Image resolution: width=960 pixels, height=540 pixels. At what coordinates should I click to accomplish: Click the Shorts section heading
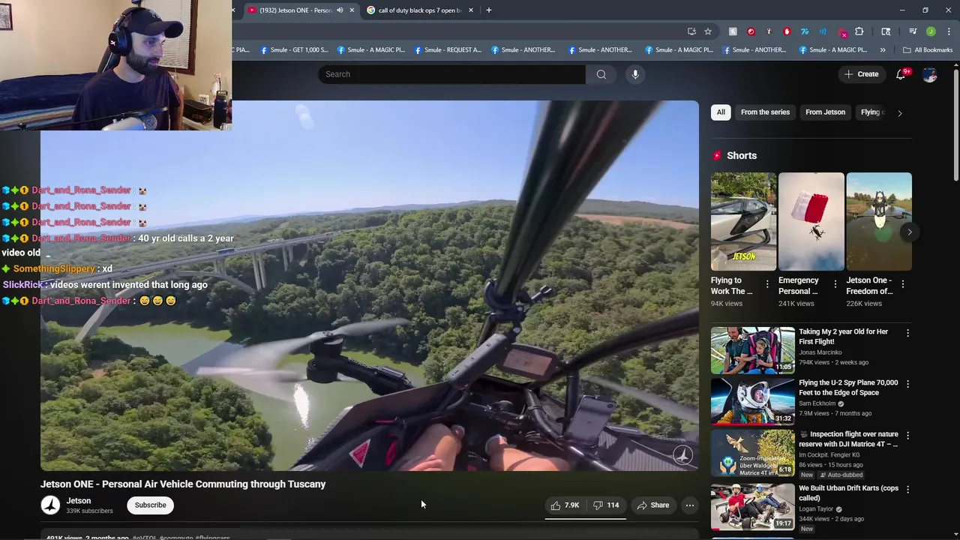click(x=742, y=156)
